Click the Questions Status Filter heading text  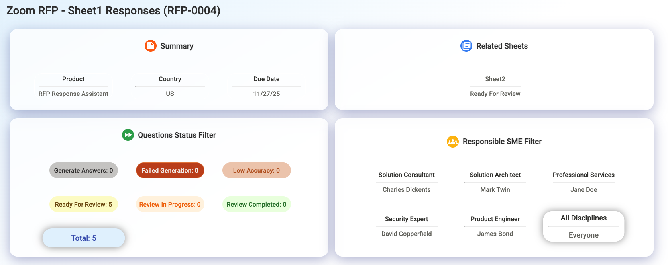tap(177, 135)
